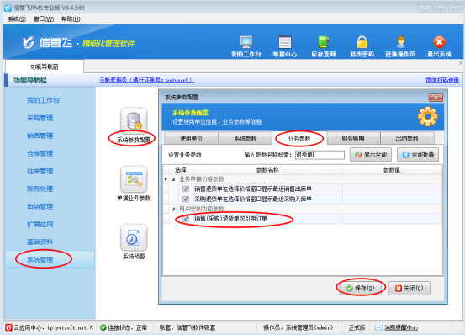Toggle 销售(采购)退货单可引用订单 checkbox
465x335 pixels.
186,219
